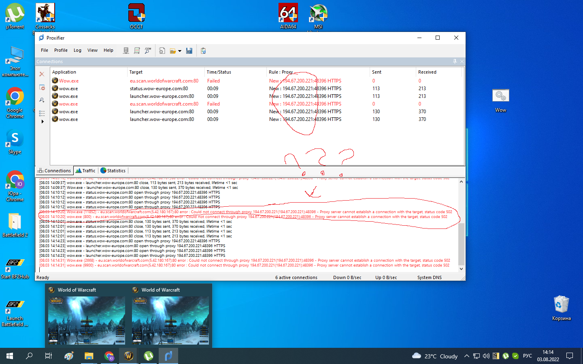Select the µTorrent desktop icon
This screenshot has width=583, height=364.
[15, 16]
